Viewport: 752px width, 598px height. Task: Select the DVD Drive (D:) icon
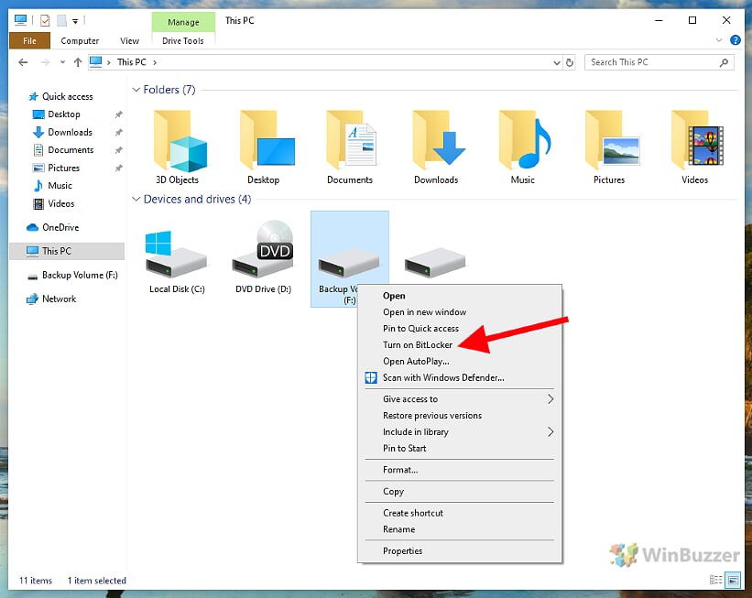click(263, 252)
